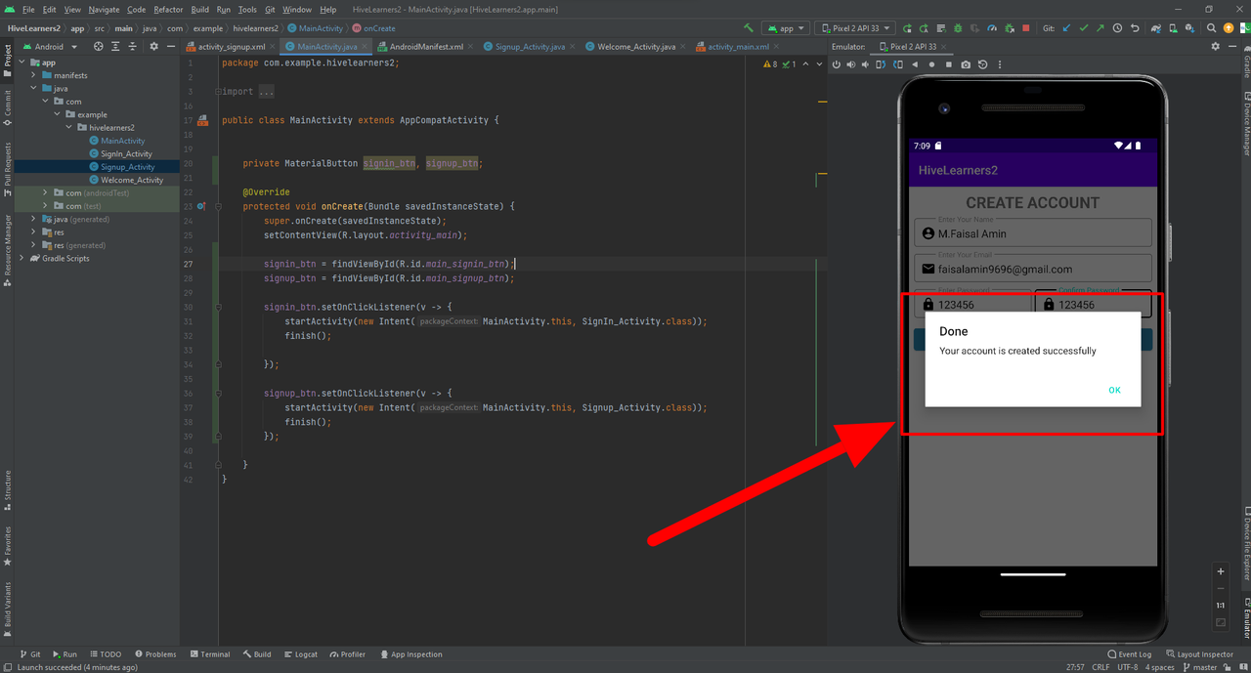Click emulator overview square button
Image resolution: width=1251 pixels, height=673 pixels.
pyautogui.click(x=948, y=64)
